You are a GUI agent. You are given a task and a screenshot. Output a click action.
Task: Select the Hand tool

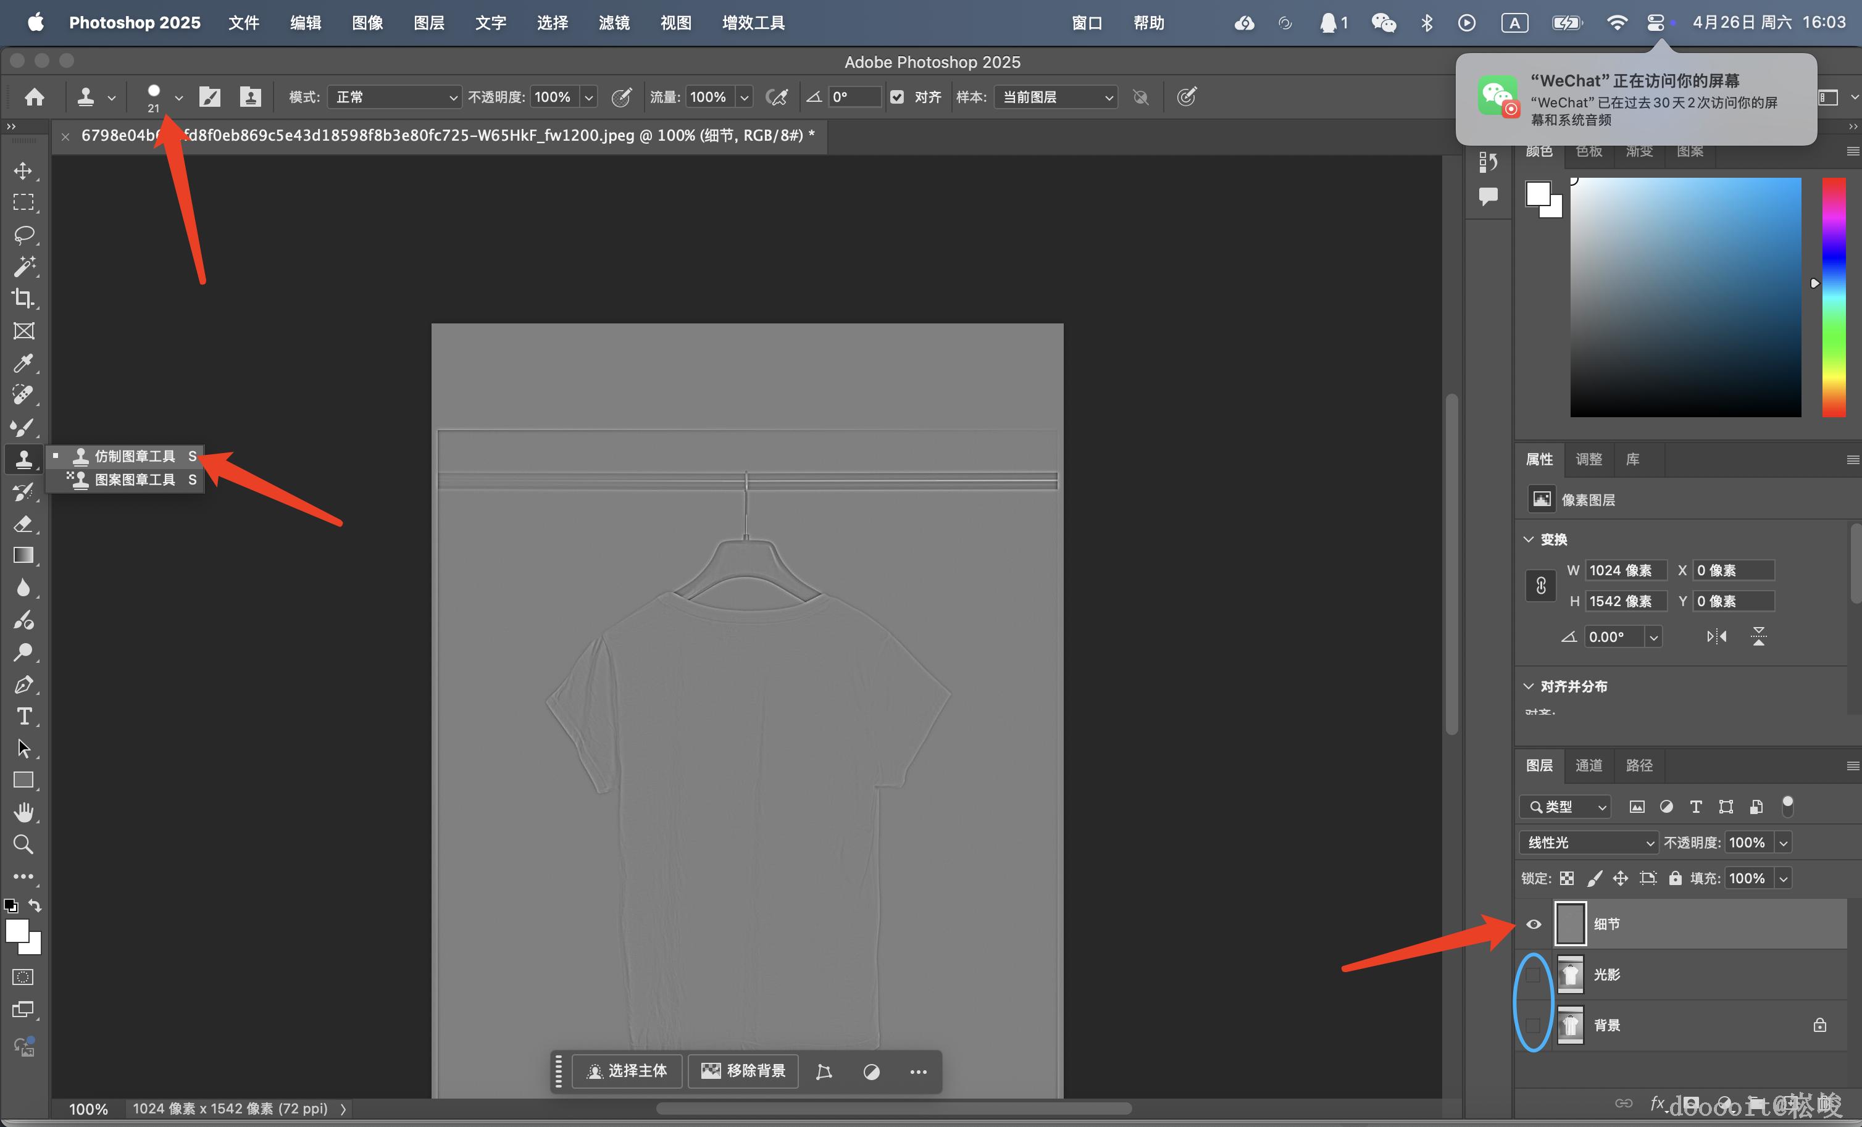[x=23, y=812]
